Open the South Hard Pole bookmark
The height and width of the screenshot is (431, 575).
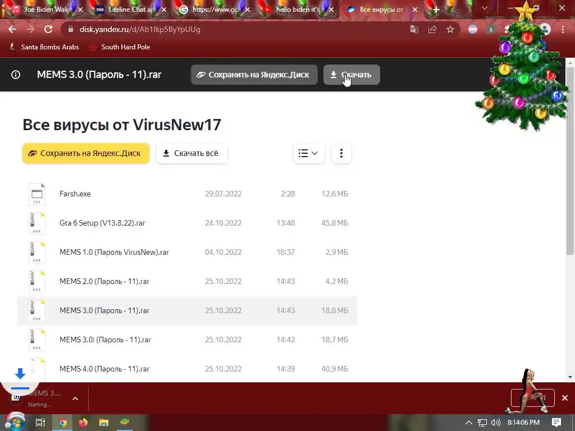[120, 47]
